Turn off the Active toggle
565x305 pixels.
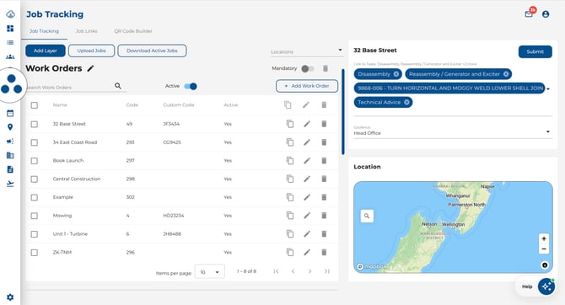(x=191, y=86)
